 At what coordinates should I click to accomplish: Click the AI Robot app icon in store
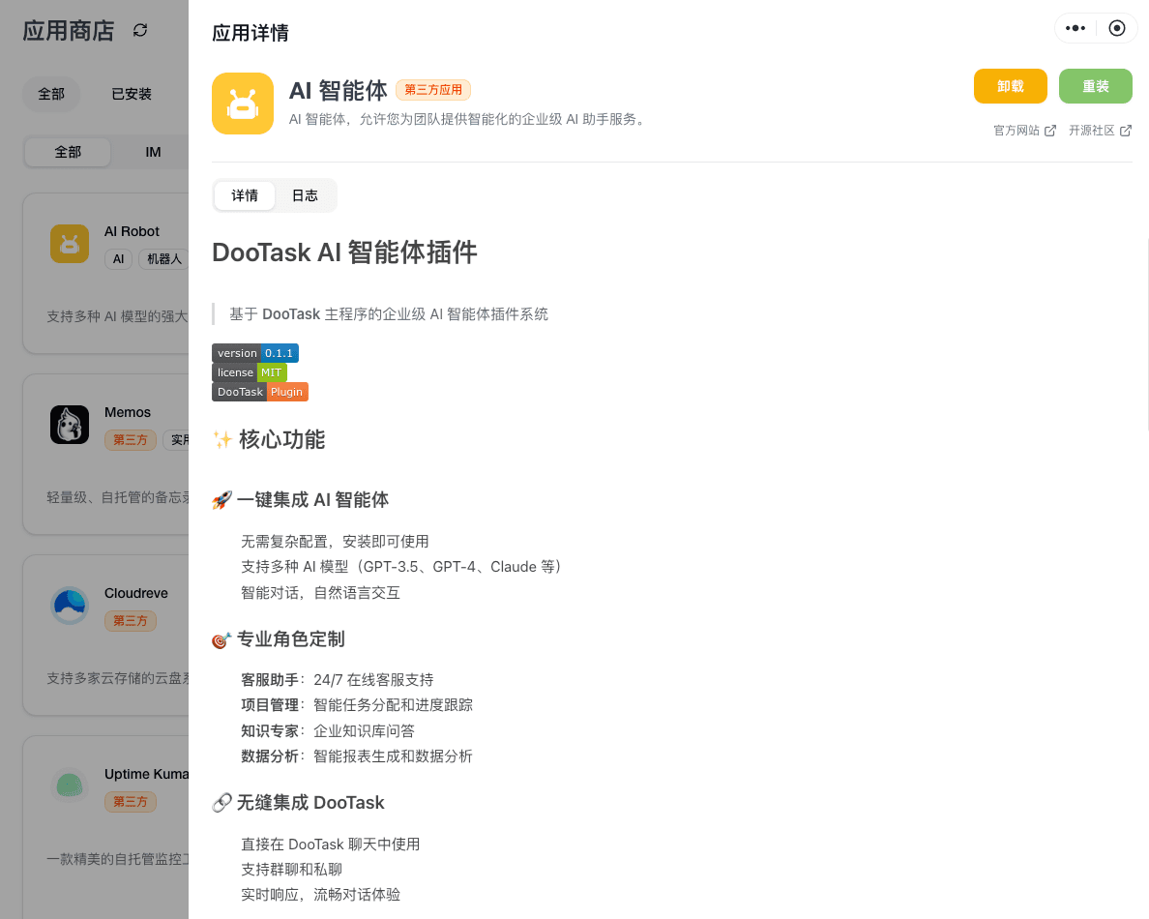[x=70, y=244]
